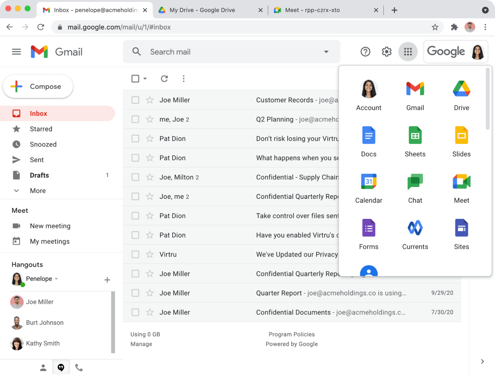Click the apps panel scrollbar
The width and height of the screenshot is (495, 374).
[x=488, y=99]
